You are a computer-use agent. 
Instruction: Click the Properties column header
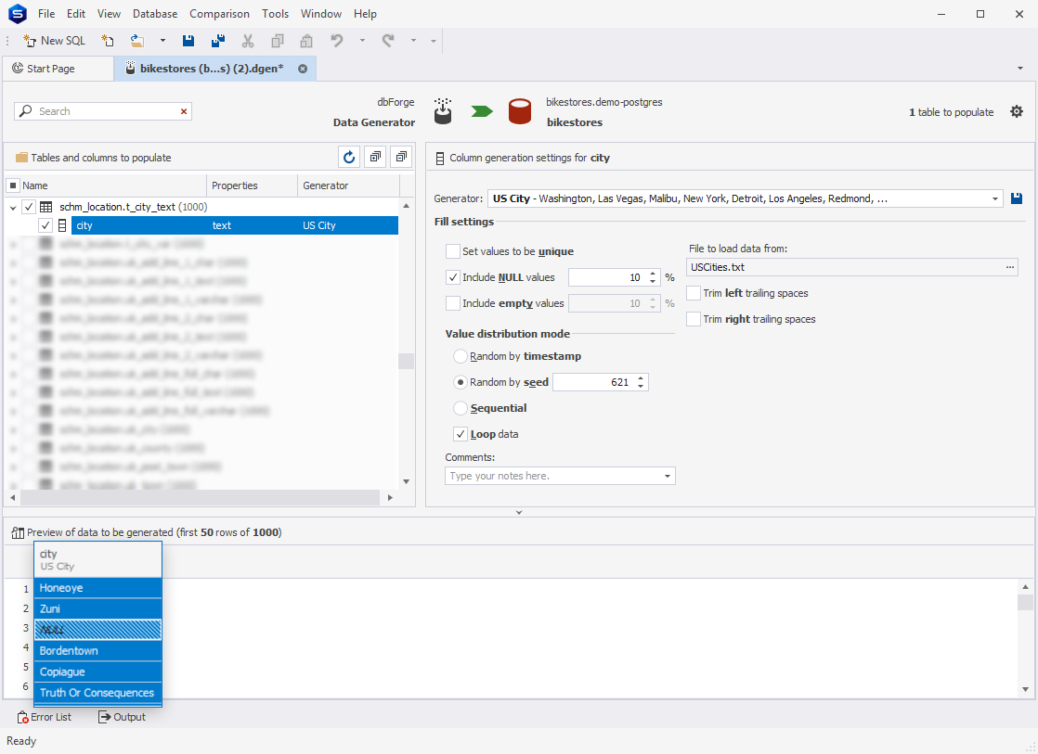(x=253, y=185)
